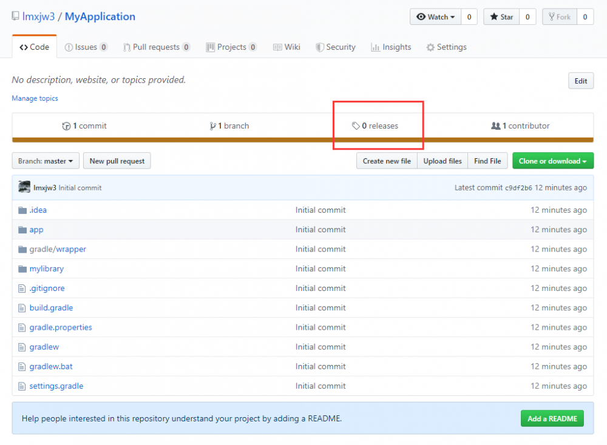Click Upload files
This screenshot has width=607, height=445.
tap(443, 161)
